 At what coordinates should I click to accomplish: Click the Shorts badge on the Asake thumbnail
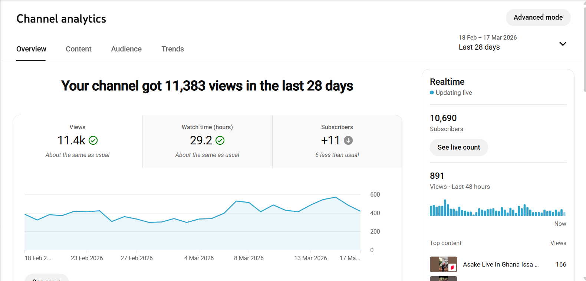pos(452,267)
